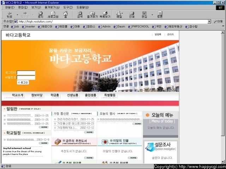Image resolution: width=226 pixels, height=169 pixels.
Task: Open the 도움말(H) menu
Action: point(83,7)
